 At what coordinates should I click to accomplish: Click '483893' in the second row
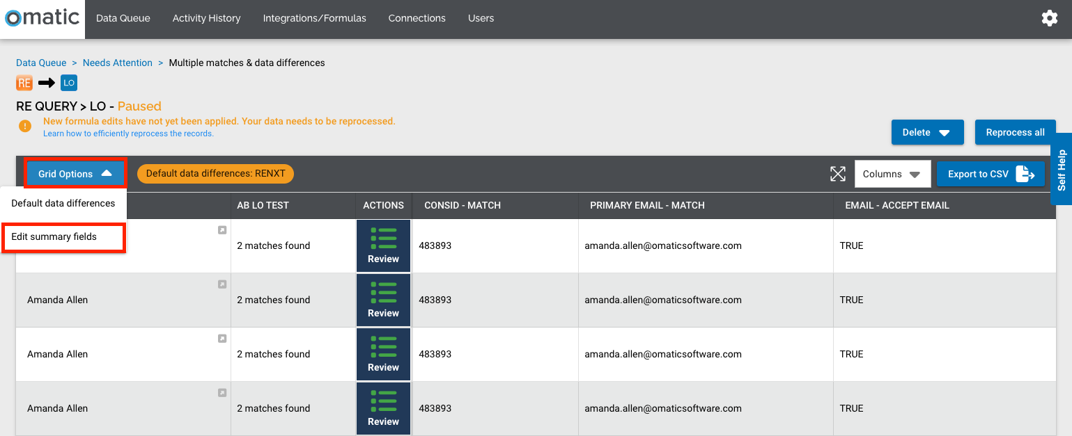point(435,300)
